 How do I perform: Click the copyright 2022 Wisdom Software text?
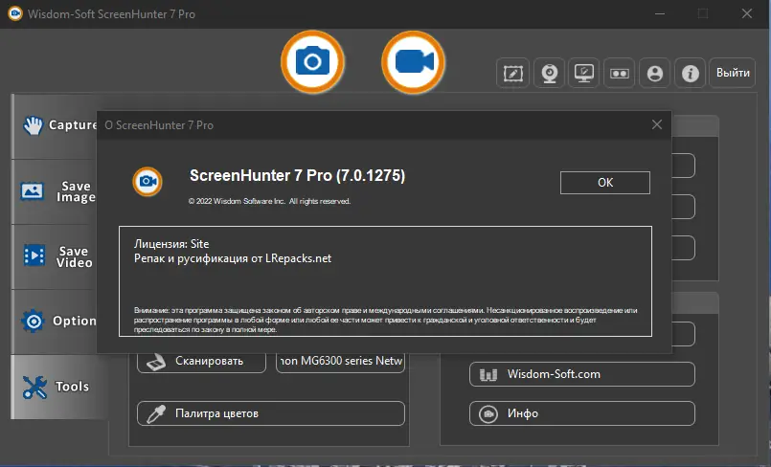point(269,201)
